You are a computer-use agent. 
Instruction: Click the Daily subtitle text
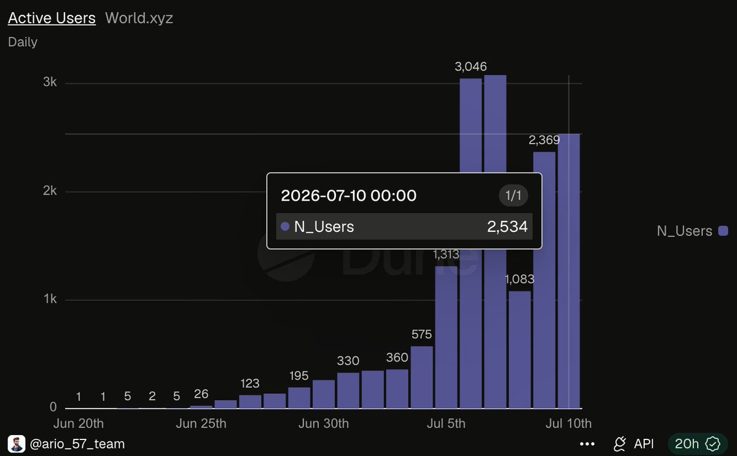pyautogui.click(x=23, y=42)
